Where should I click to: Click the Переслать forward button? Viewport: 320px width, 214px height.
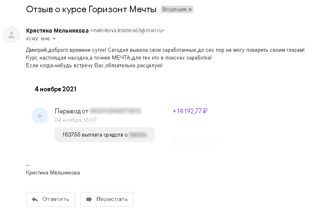pyautogui.click(x=107, y=199)
